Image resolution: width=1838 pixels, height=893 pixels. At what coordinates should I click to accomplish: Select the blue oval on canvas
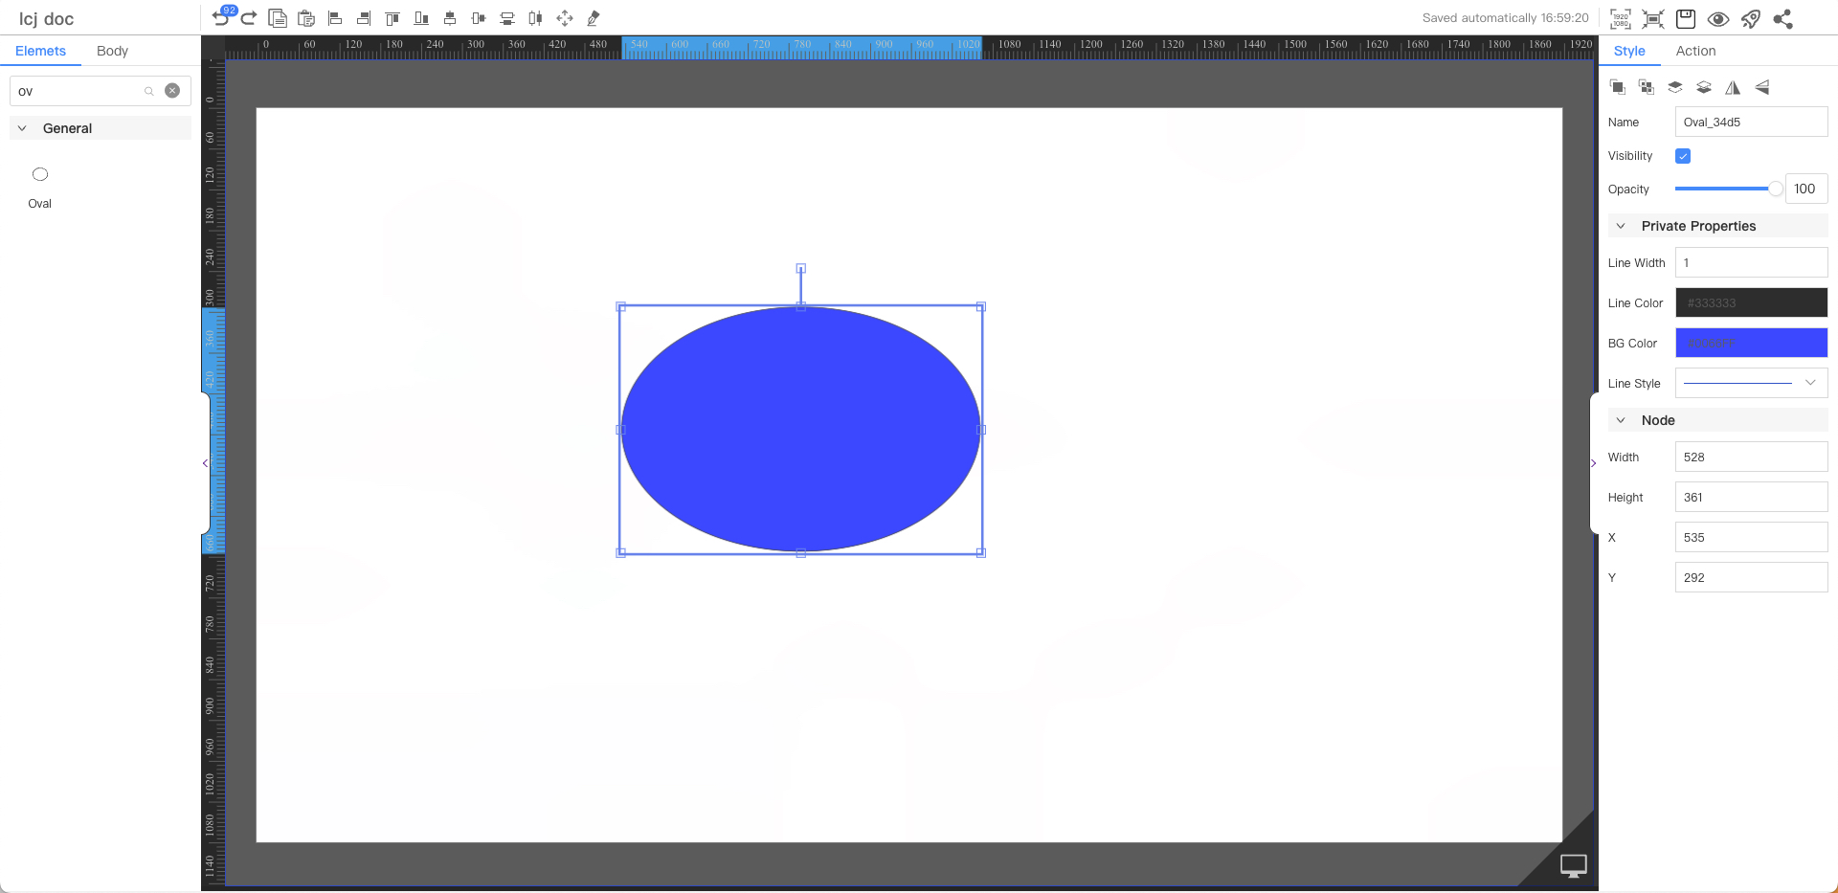[800, 430]
